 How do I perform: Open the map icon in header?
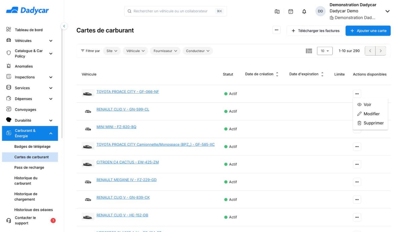(277, 11)
